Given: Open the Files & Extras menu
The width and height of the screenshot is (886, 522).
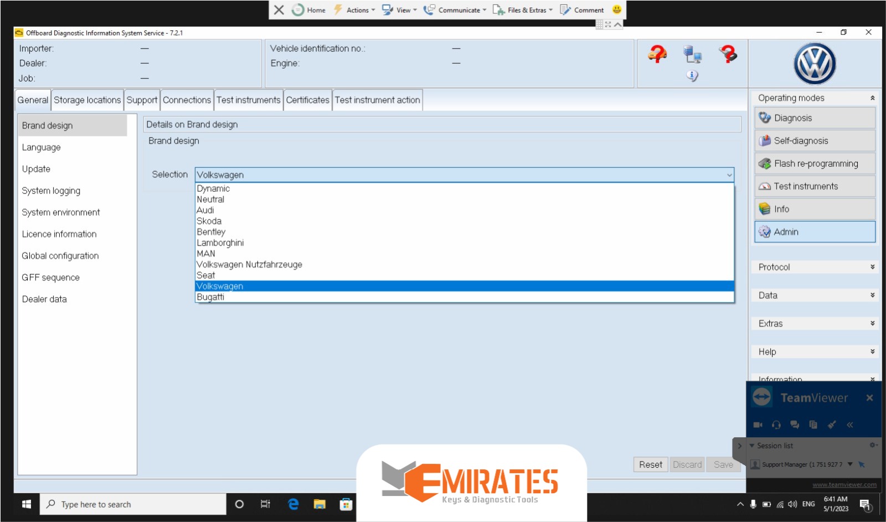Looking at the screenshot, I should point(523,10).
